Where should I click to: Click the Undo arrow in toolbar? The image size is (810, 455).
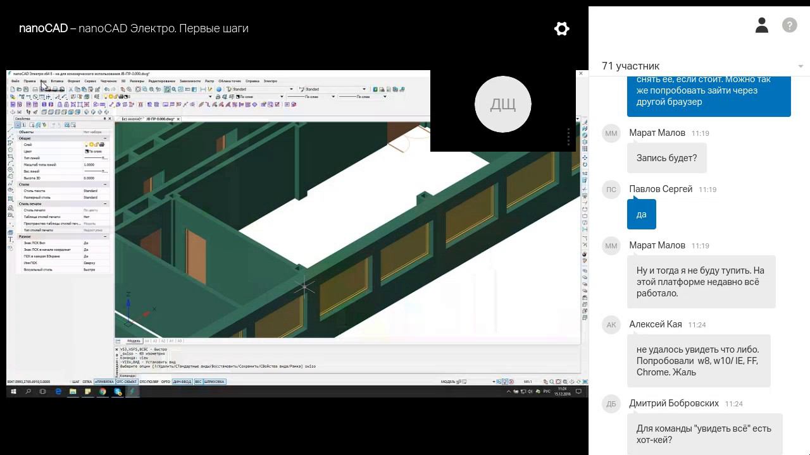106,89
